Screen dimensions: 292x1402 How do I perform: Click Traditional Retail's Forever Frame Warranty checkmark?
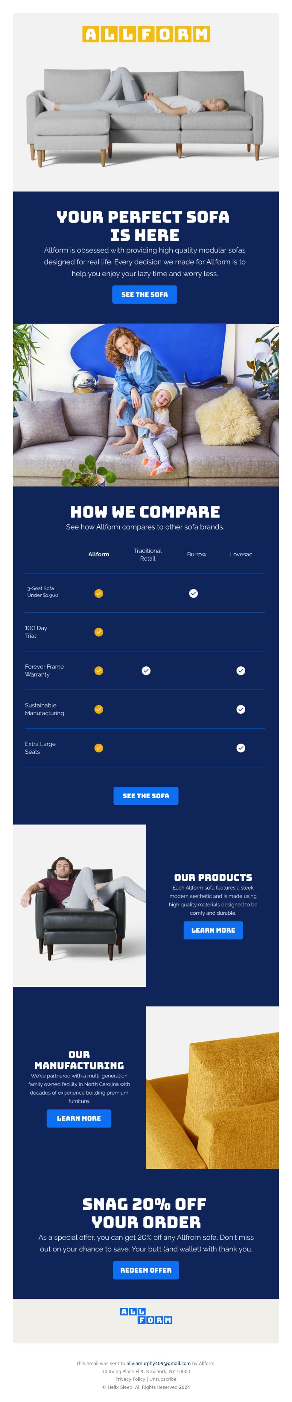tap(146, 671)
